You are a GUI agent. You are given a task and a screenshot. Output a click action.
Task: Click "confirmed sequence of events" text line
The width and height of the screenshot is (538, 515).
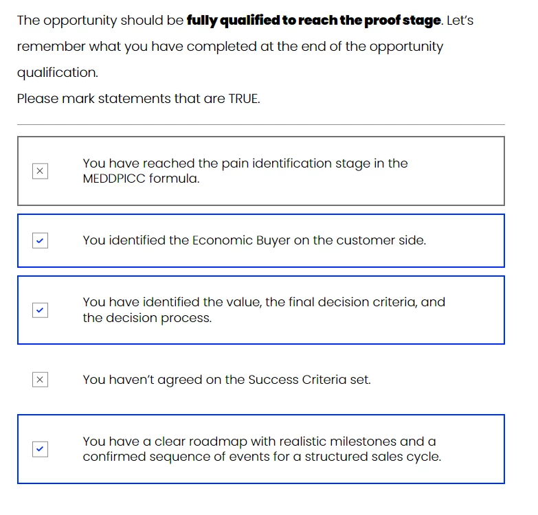pyautogui.click(x=261, y=457)
